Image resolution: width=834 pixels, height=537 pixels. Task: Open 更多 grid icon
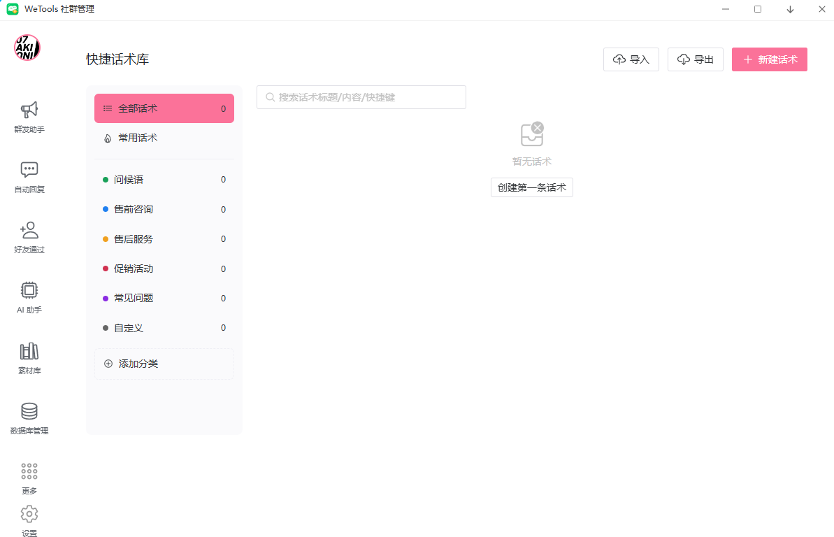[x=29, y=471]
